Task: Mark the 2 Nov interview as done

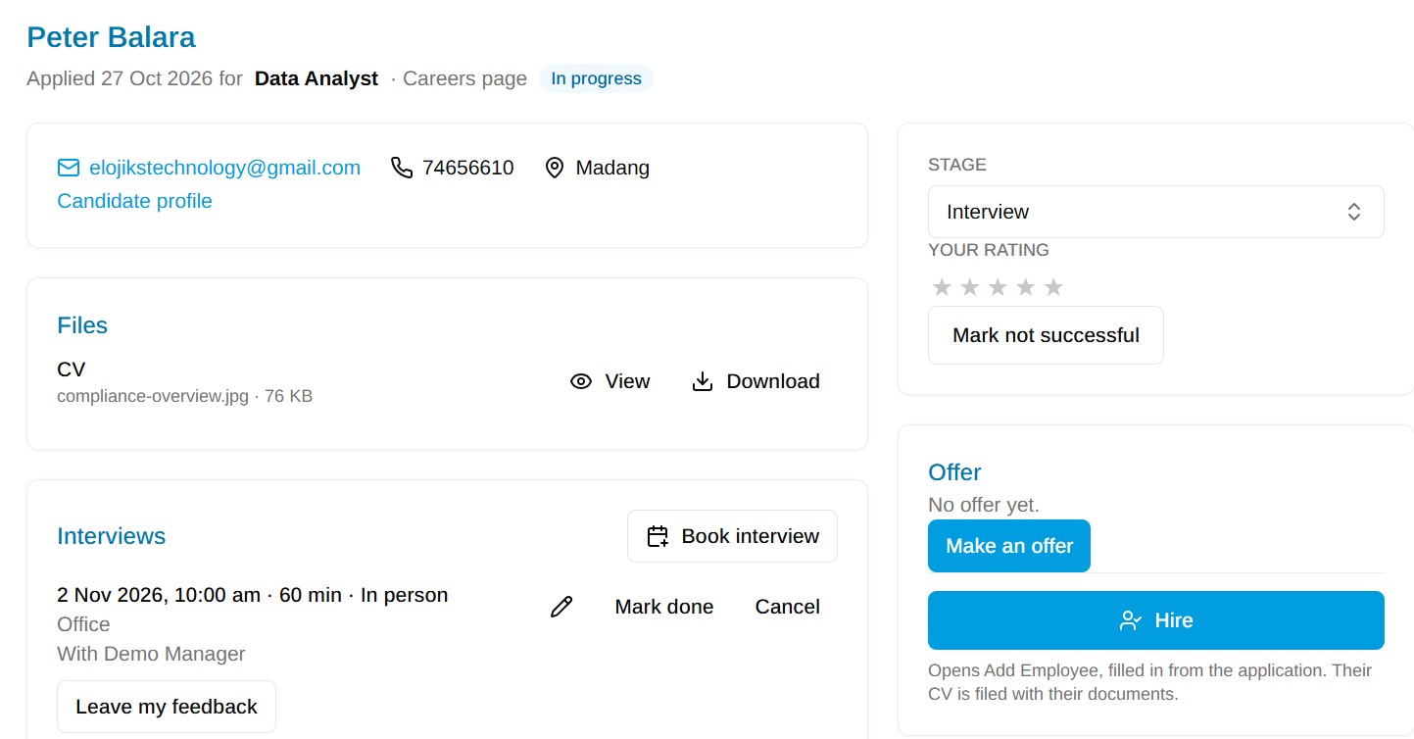Action: [x=664, y=607]
